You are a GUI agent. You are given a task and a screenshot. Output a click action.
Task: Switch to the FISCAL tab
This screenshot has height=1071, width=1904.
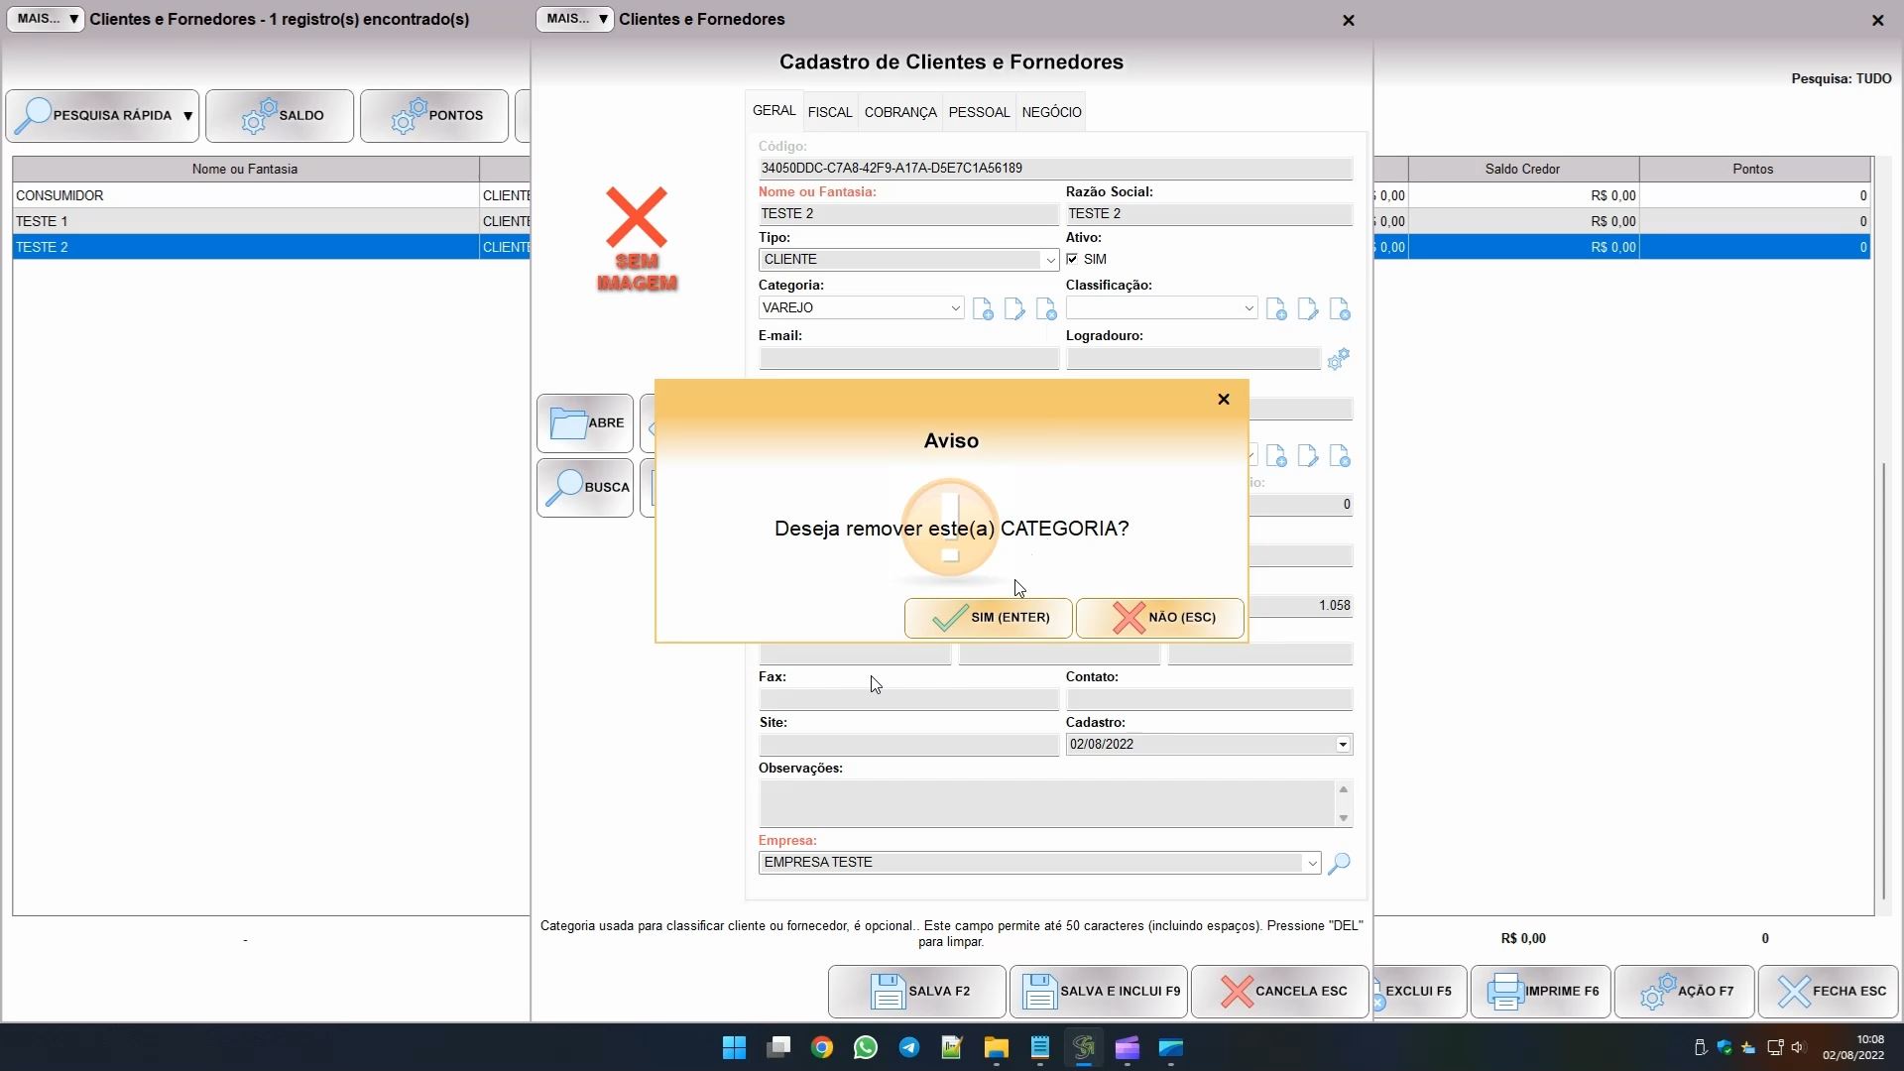point(829,112)
